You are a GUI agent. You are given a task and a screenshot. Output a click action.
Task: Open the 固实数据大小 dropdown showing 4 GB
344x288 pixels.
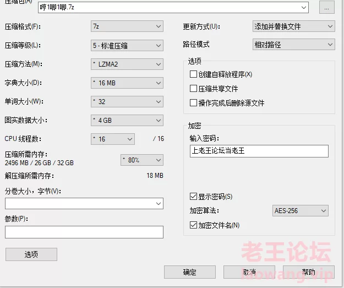[127, 120]
